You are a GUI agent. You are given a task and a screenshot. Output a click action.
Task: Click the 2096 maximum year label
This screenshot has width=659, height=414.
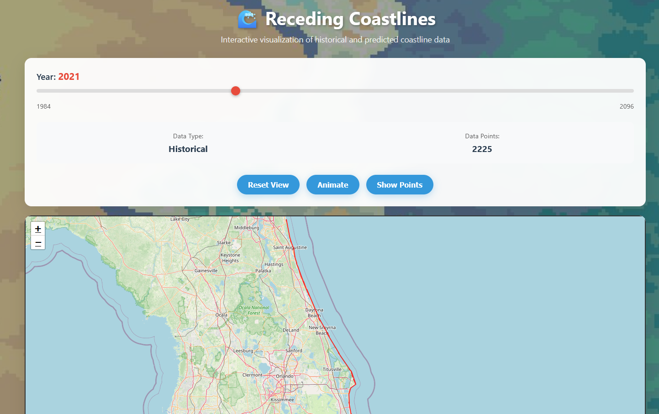626,106
